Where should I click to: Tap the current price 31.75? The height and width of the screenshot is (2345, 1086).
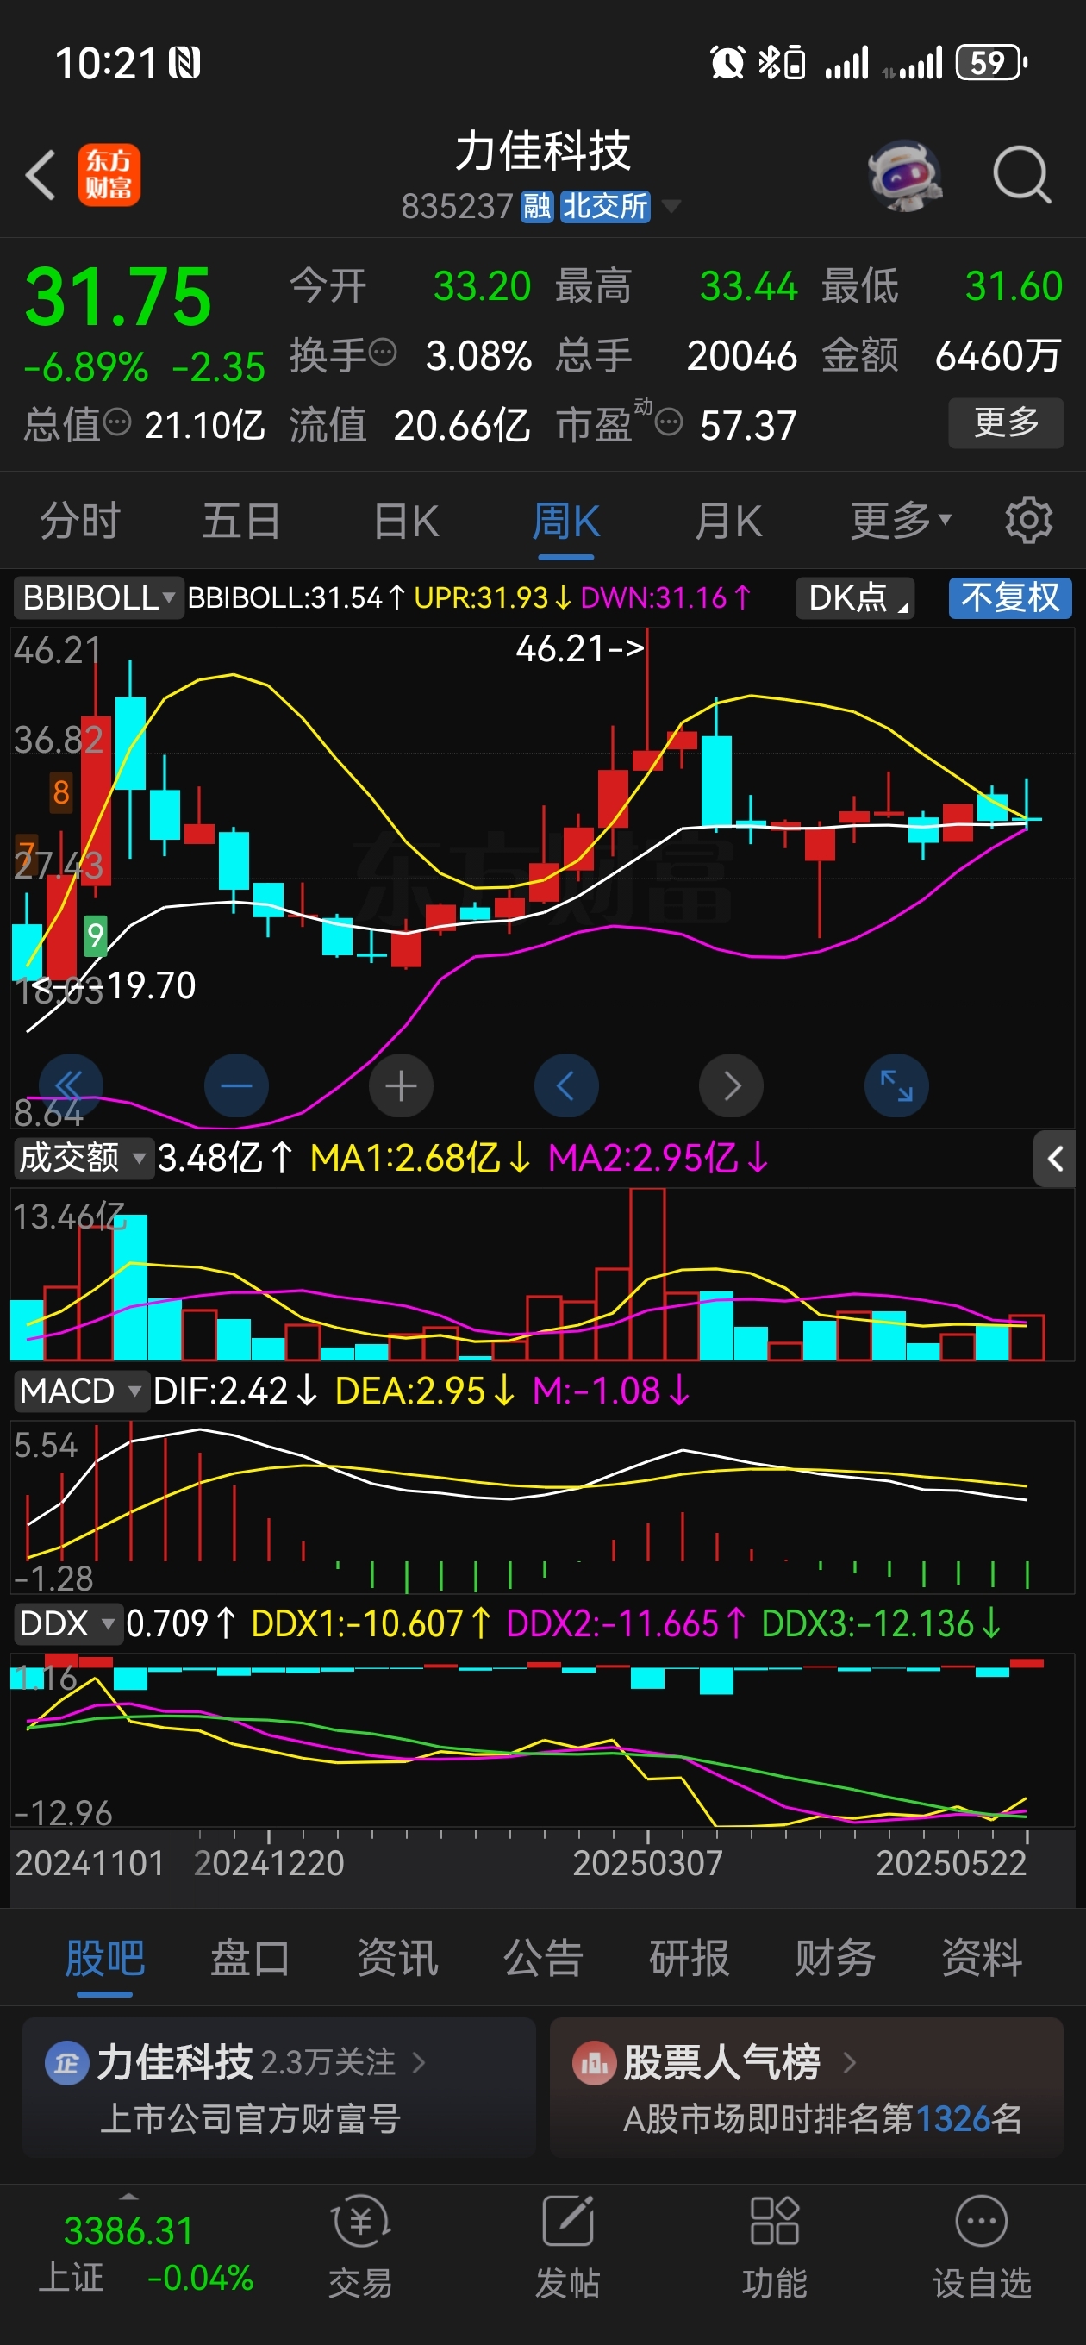pos(117,297)
